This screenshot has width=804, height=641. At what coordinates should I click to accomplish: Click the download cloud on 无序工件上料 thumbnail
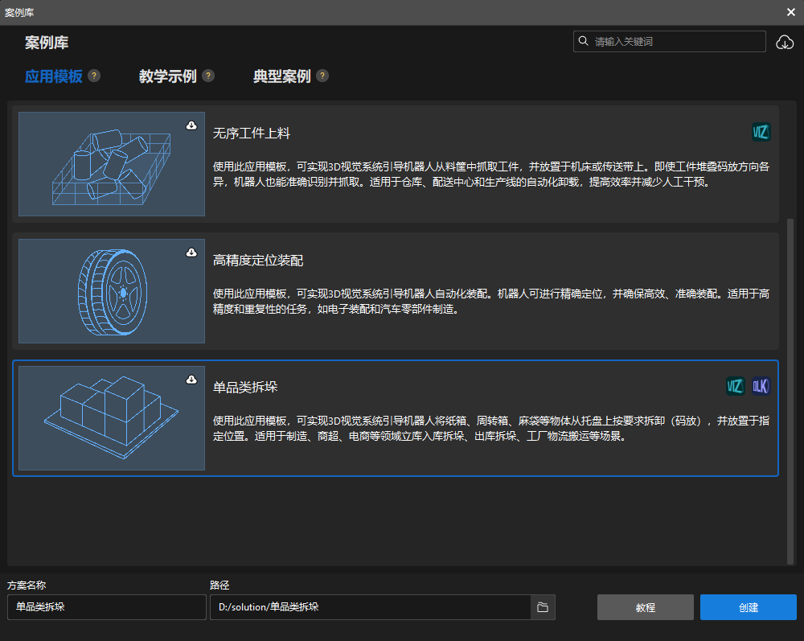tap(191, 125)
